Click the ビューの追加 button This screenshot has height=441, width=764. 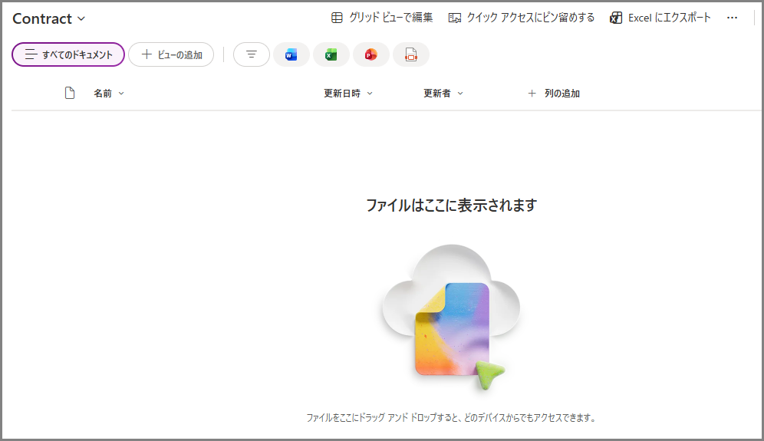pyautogui.click(x=171, y=54)
